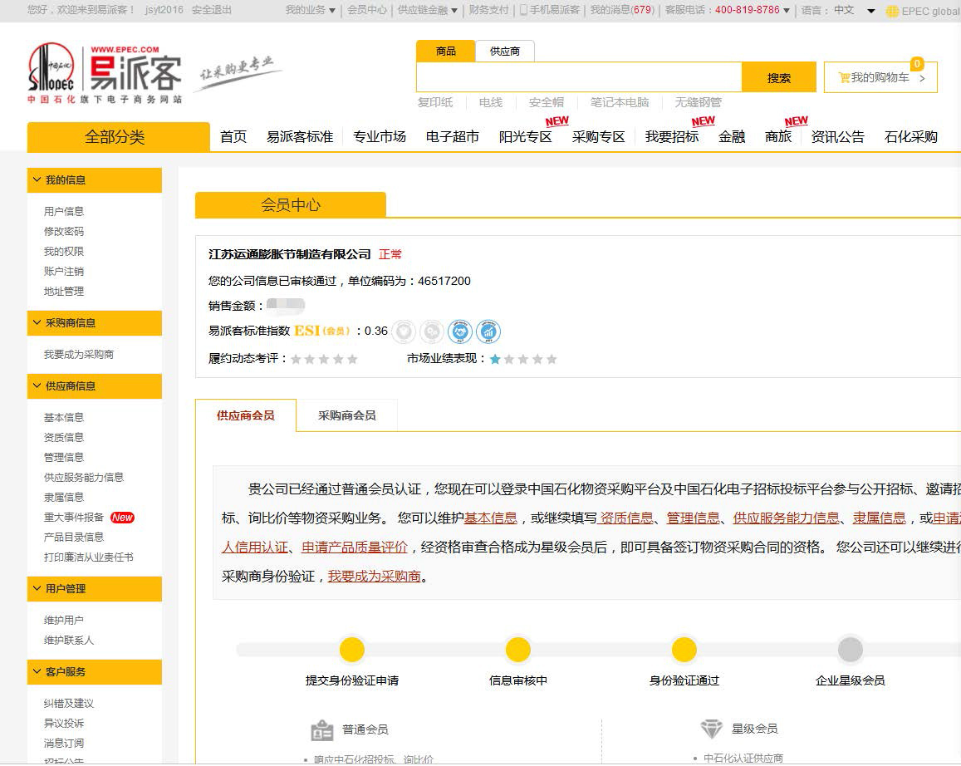Go to 首页 in navigation bar
This screenshot has width=961, height=766.
tap(233, 136)
